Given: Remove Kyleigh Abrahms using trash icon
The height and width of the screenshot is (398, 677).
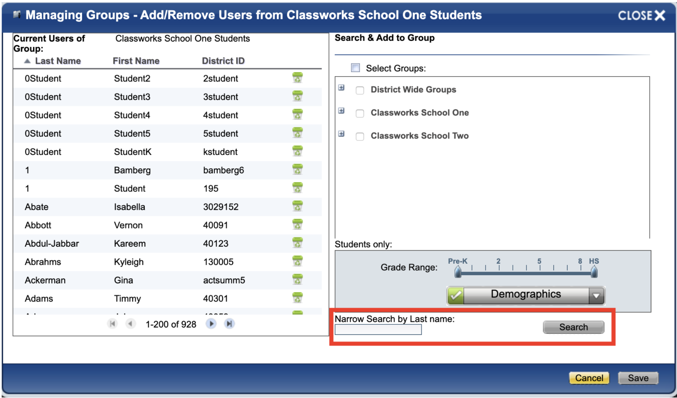Looking at the screenshot, I should click(297, 261).
